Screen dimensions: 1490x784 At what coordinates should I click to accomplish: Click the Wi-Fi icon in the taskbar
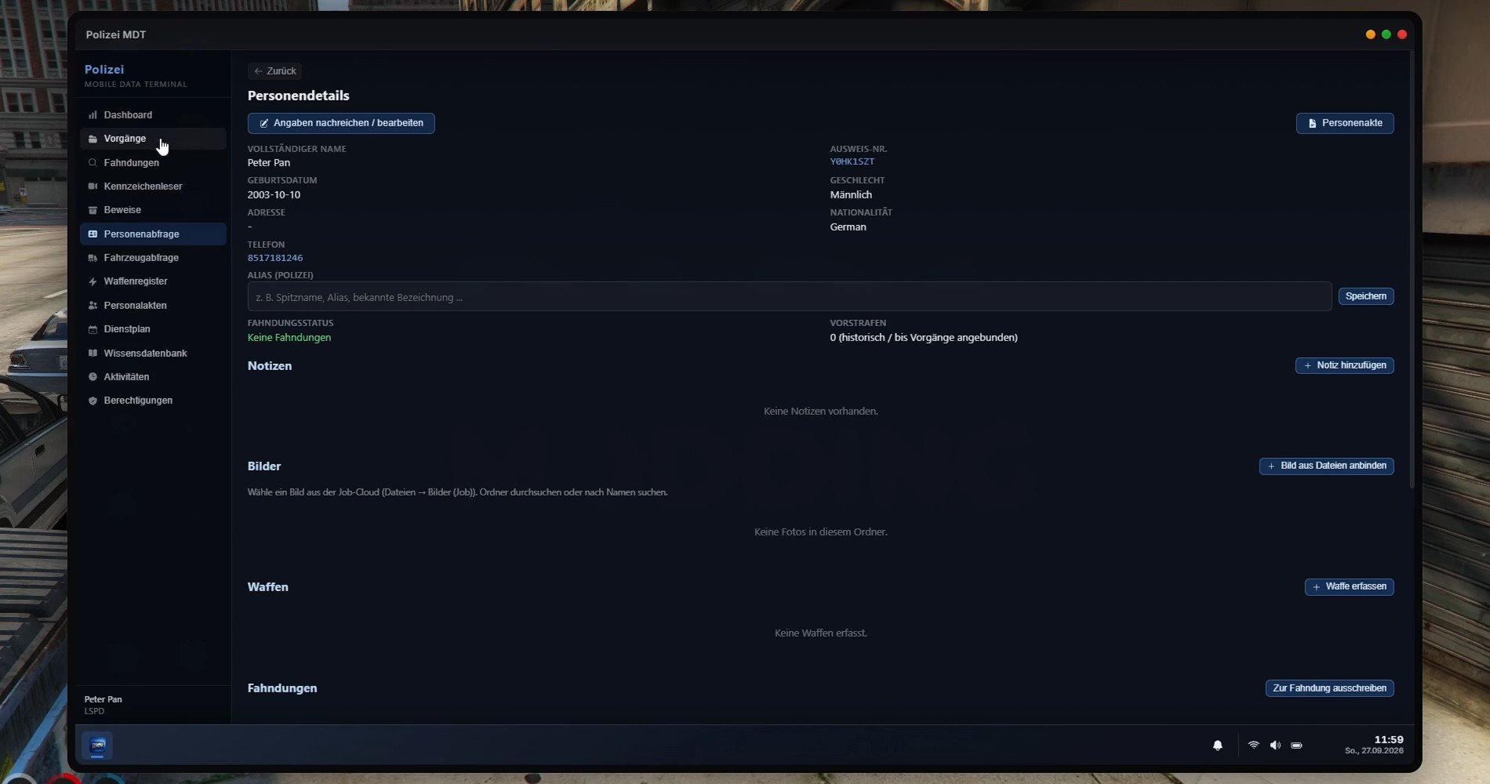1254,745
